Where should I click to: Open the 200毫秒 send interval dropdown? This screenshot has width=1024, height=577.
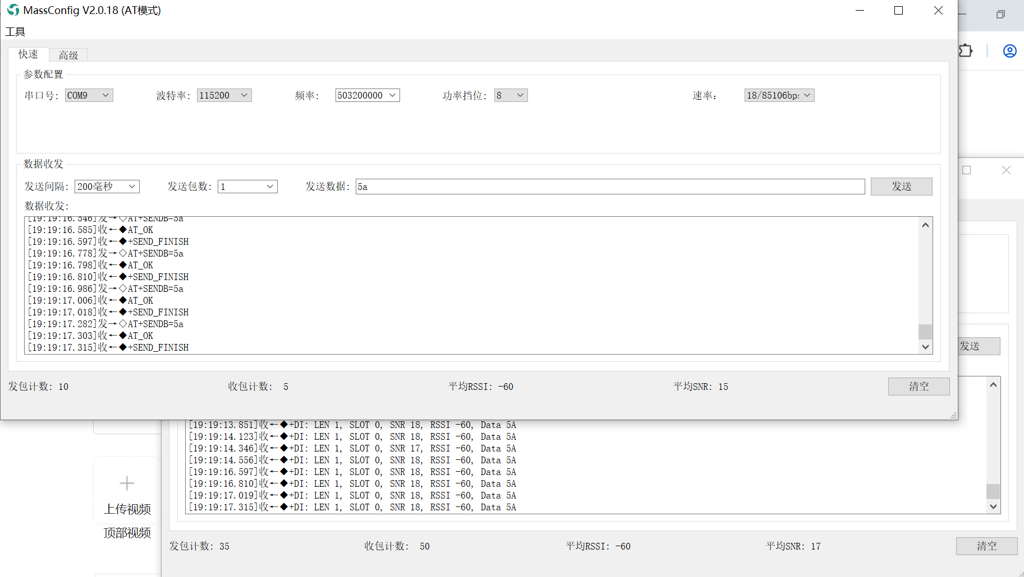(x=107, y=187)
